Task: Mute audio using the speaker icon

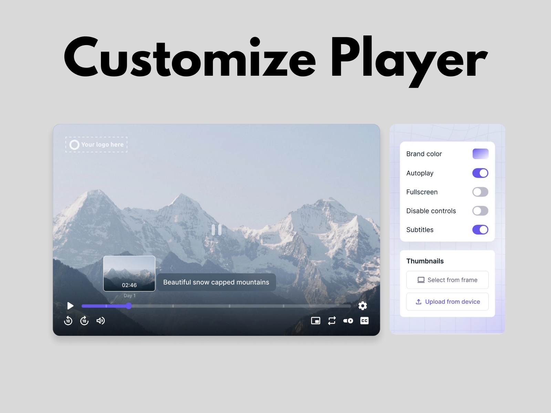Action: click(101, 321)
